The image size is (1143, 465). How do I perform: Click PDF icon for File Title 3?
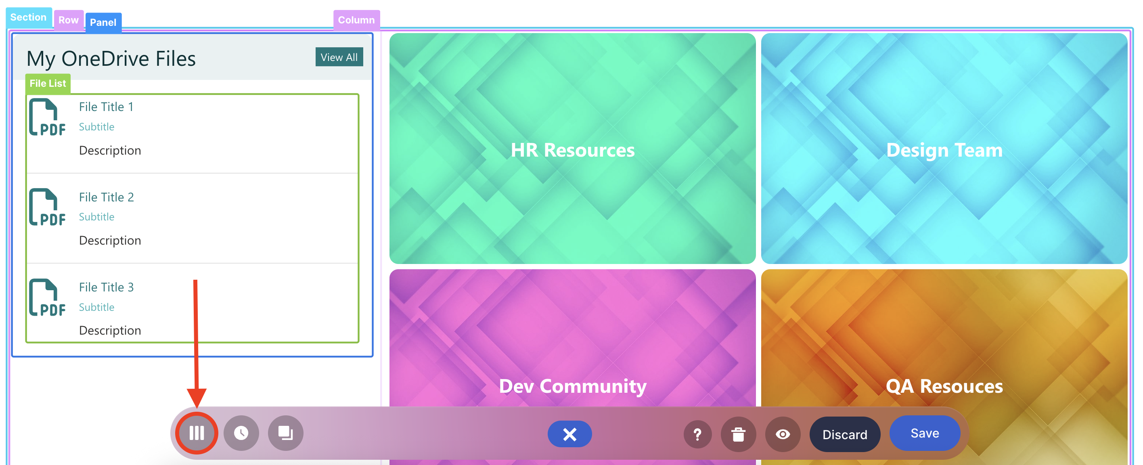[47, 297]
